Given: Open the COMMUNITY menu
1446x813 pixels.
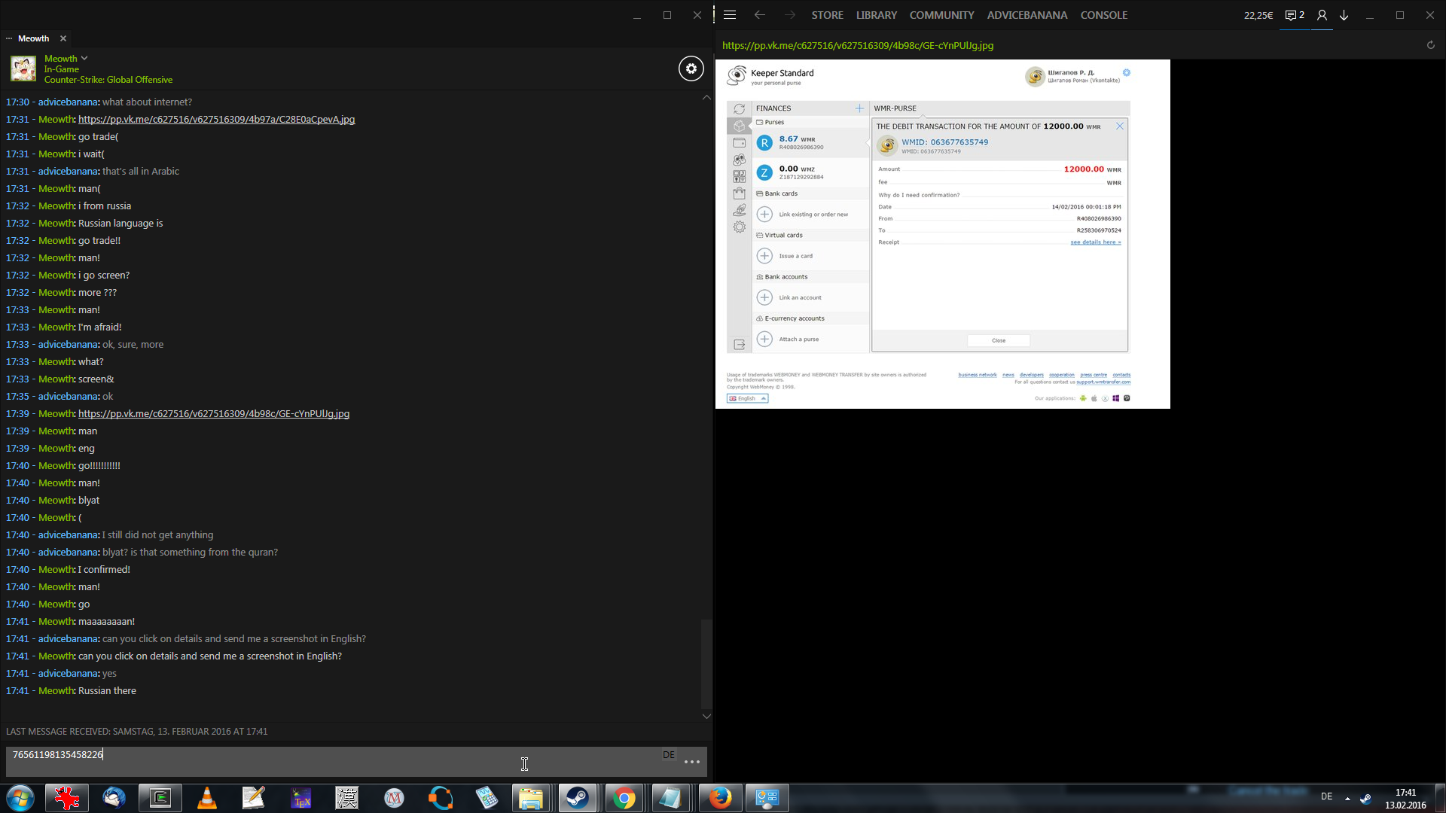Looking at the screenshot, I should coord(941,15).
